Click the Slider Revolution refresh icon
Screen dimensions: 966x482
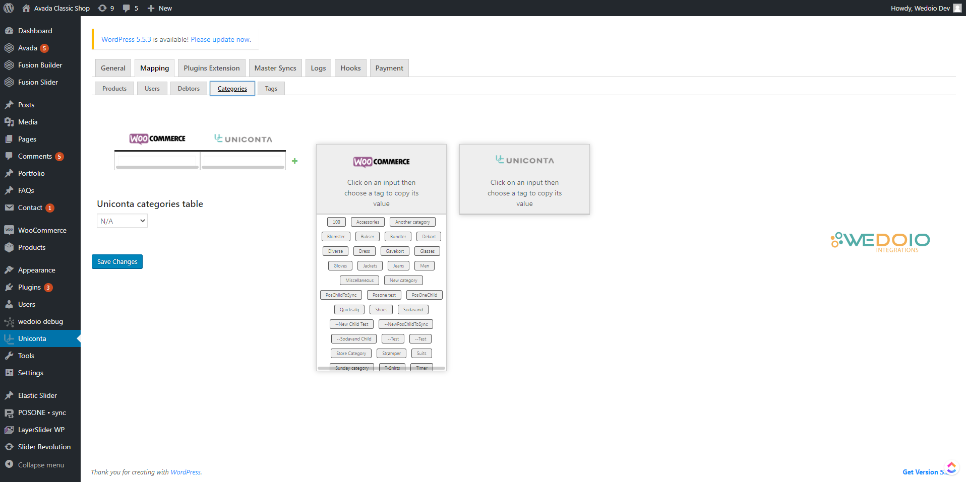click(x=9, y=447)
